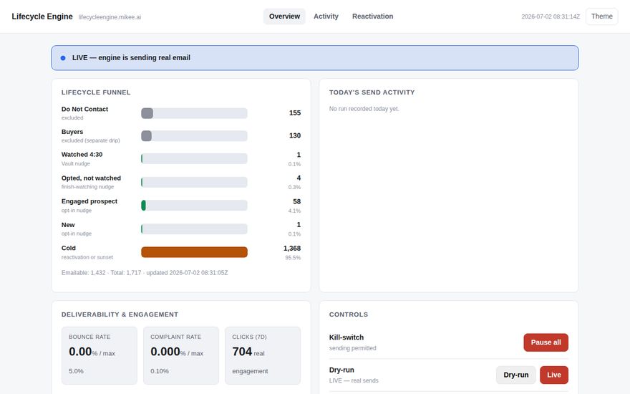The image size is (630, 394).
Task: Click the Cold row label
Action: pyautogui.click(x=69, y=248)
